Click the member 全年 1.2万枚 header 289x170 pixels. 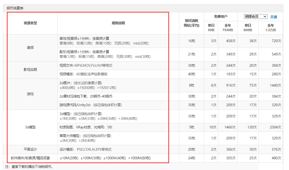pyautogui.click(x=271, y=28)
